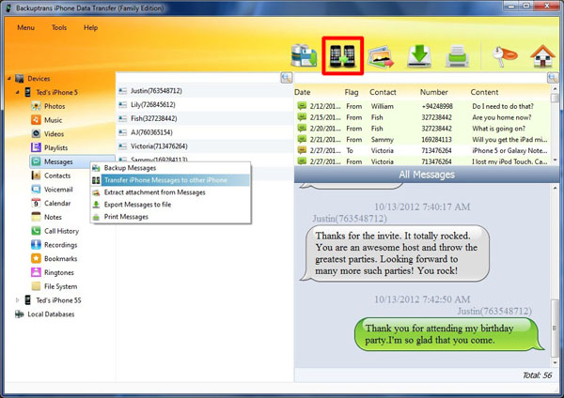The height and width of the screenshot is (398, 564).
Task: Click the chat view scrollbar thumb
Action: 555,328
